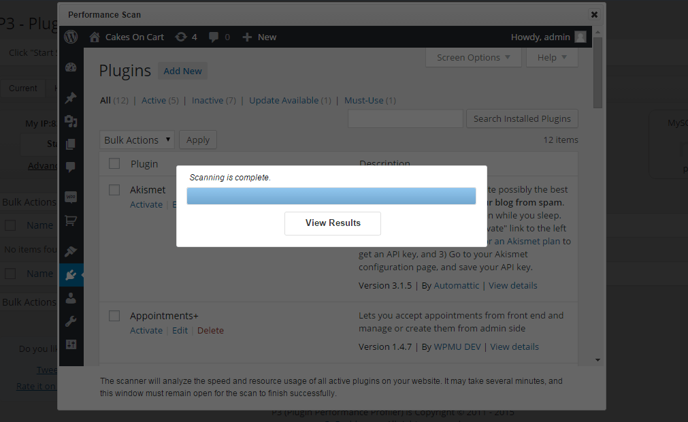The height and width of the screenshot is (422, 688).
Task: Filter plugins by Active (5)
Action: coord(160,101)
